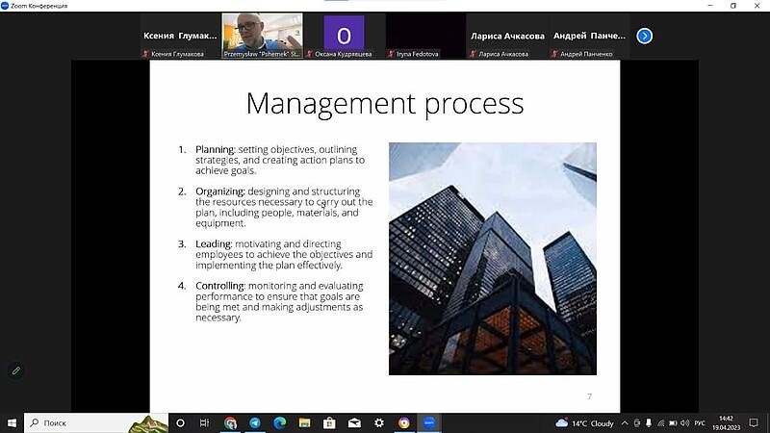770x433 pixels.
Task: Restore down the Zoom window
Action: (733, 6)
